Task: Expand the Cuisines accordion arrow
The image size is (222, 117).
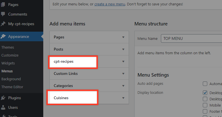Action: coord(123,98)
